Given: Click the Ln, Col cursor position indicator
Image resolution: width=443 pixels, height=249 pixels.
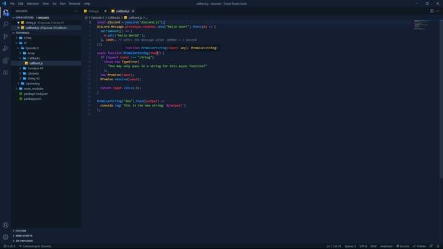Looking at the screenshot, I should click(x=334, y=246).
